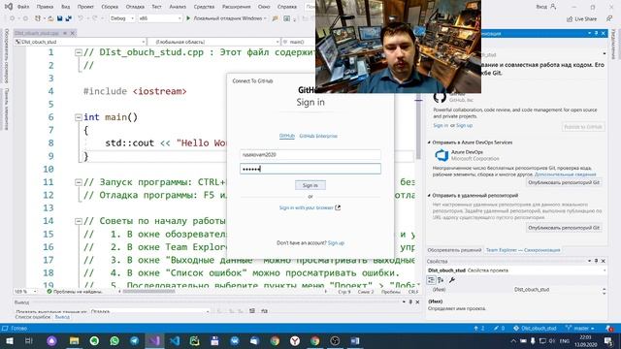This screenshot has height=349, width=621.
Task: Pin the Output window panel
Action: point(410,302)
